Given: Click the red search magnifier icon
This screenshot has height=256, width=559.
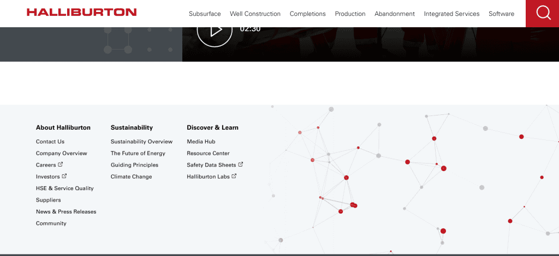Looking at the screenshot, I should point(542,13).
